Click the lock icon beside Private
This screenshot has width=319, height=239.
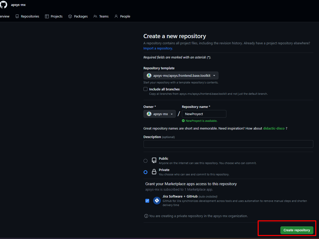click(x=154, y=172)
